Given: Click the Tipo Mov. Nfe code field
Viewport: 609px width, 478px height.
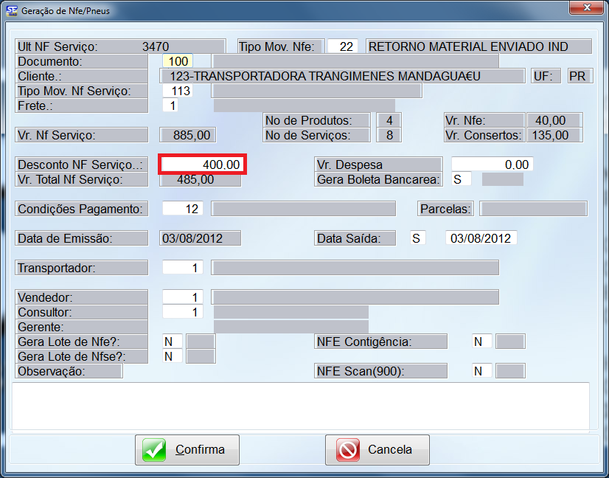Looking at the screenshot, I should pos(343,46).
